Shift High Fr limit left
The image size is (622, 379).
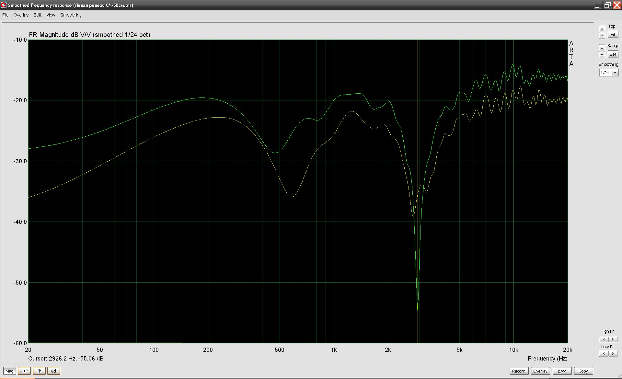(x=604, y=339)
